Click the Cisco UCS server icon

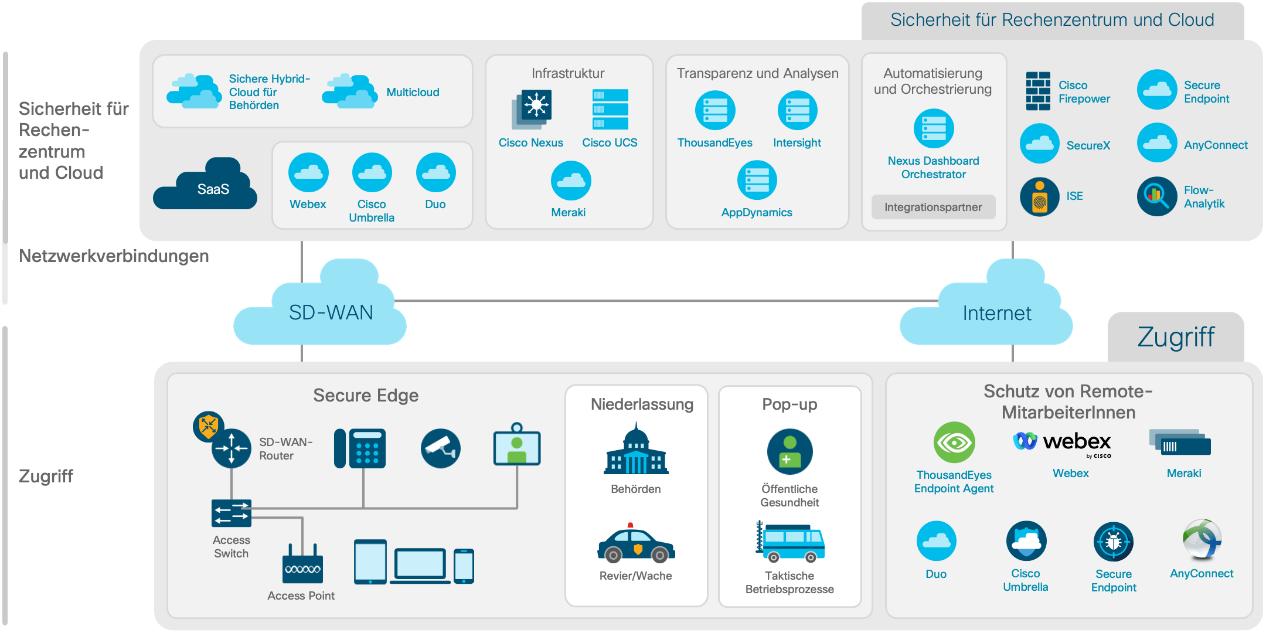pos(610,110)
